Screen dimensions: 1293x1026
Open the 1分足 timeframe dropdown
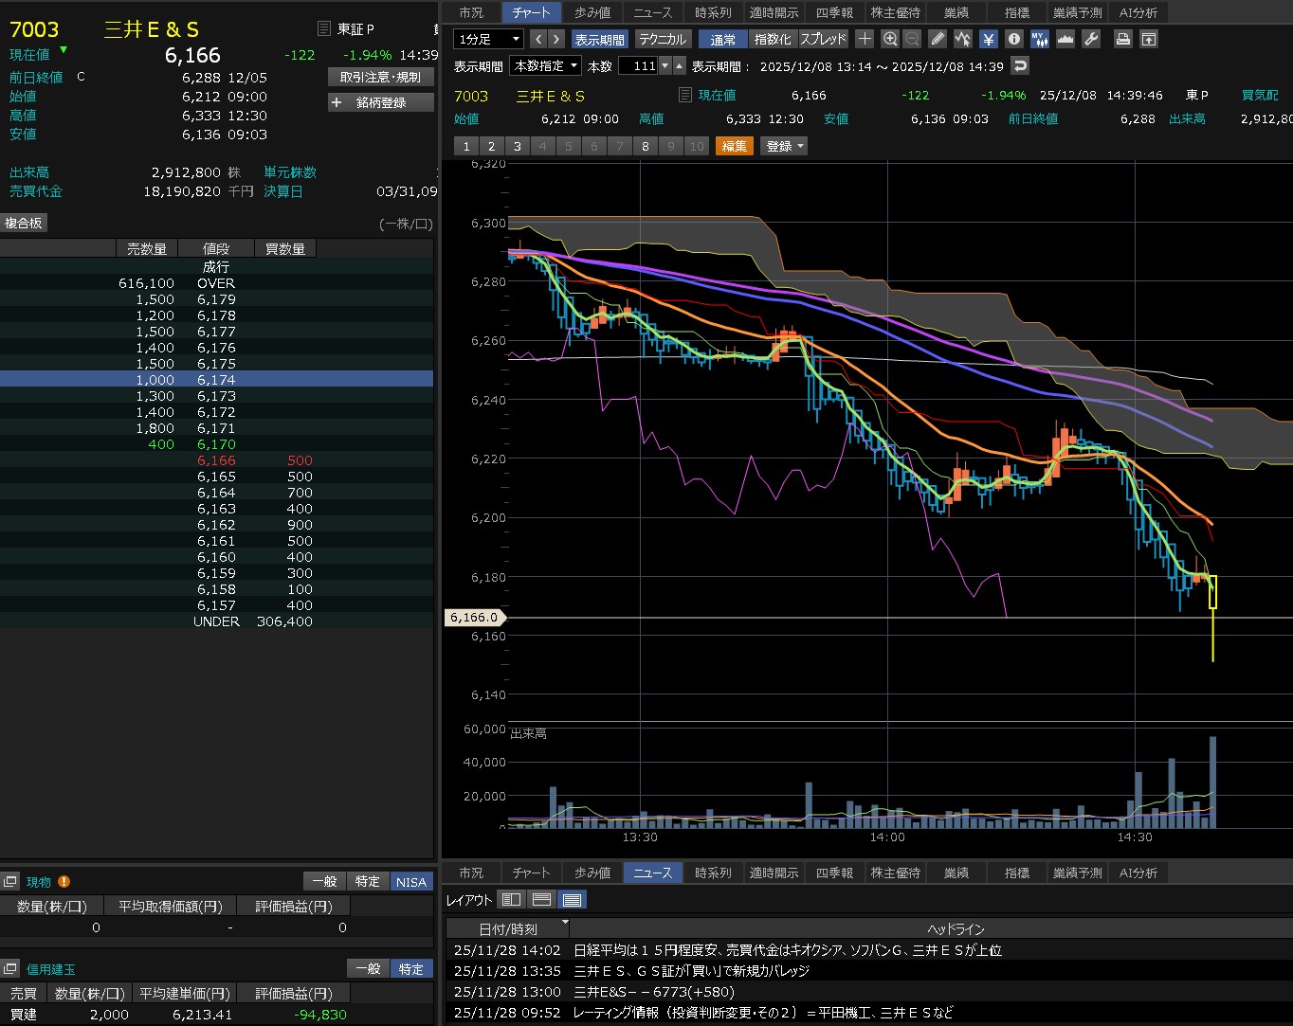[x=489, y=39]
